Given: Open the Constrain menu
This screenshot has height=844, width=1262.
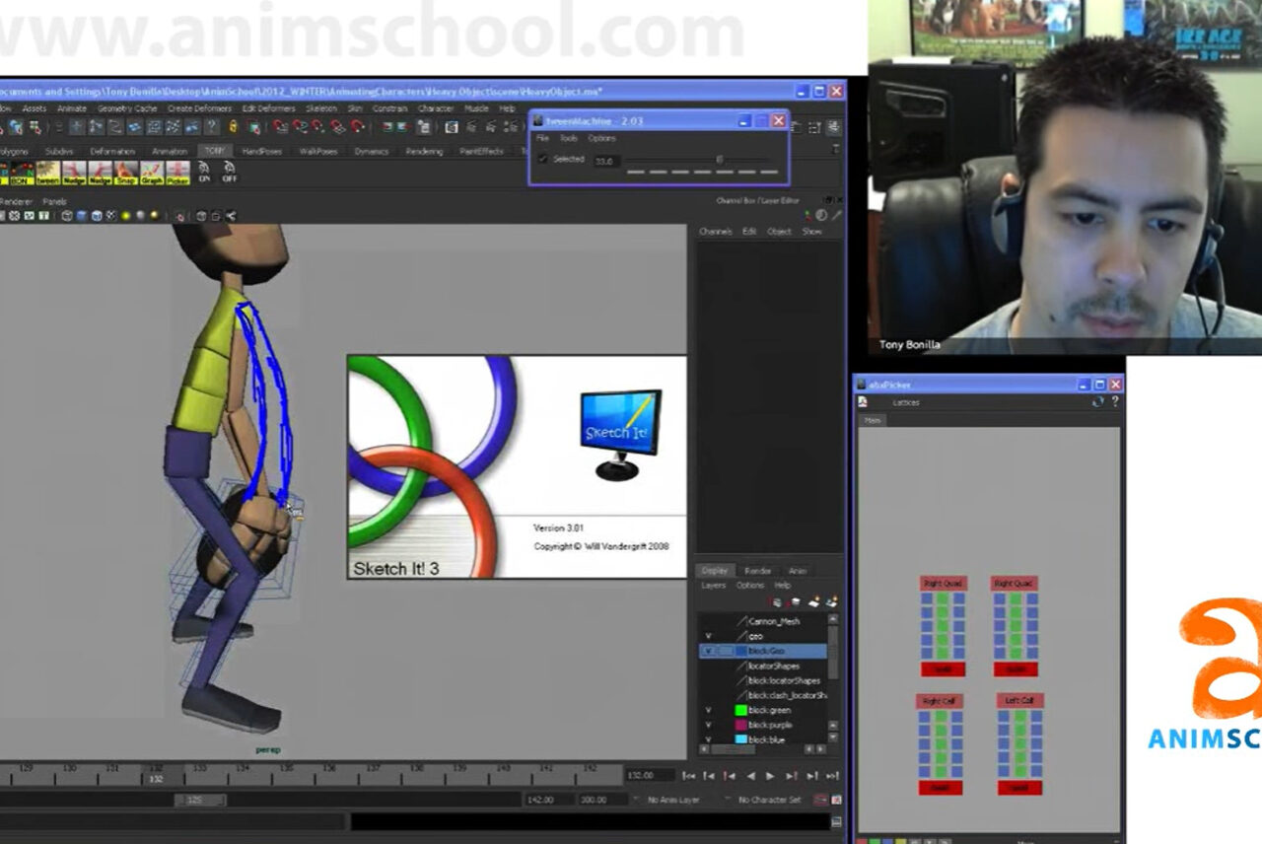Looking at the screenshot, I should click(x=389, y=108).
